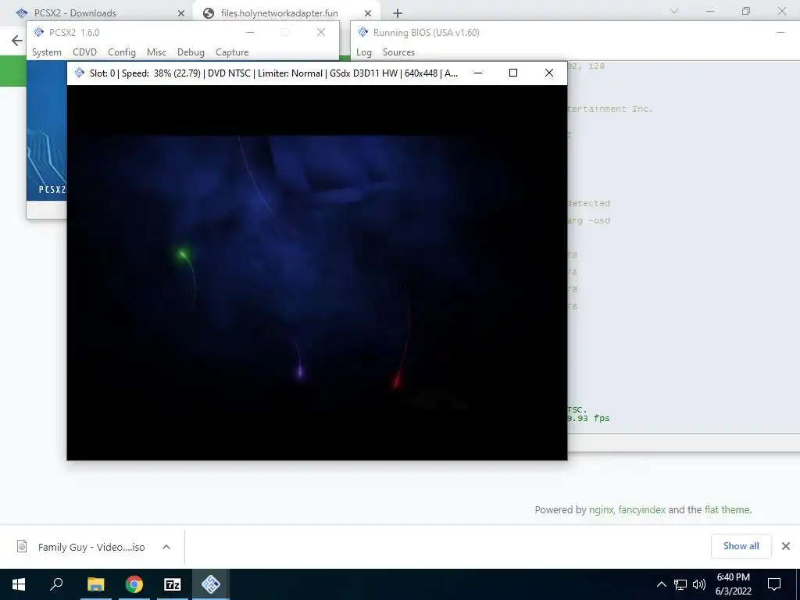Image resolution: width=800 pixels, height=600 pixels.
Task: Follow the flat theme link
Action: tap(727, 509)
